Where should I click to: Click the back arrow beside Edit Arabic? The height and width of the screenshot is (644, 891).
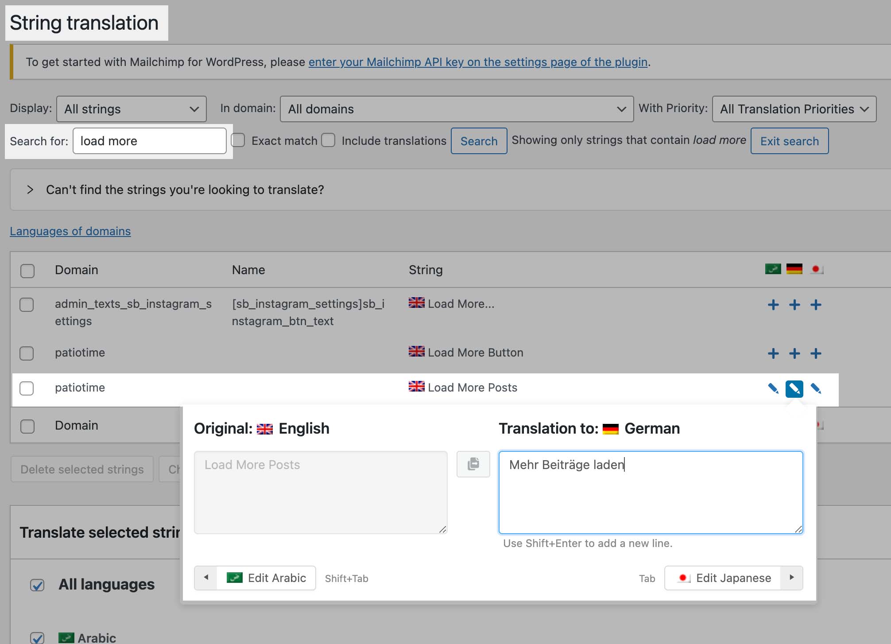click(x=205, y=578)
